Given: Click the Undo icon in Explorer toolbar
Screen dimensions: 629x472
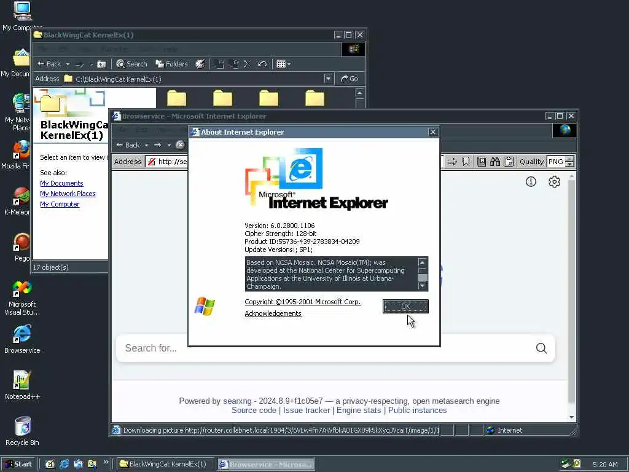Looking at the screenshot, I should 262,64.
